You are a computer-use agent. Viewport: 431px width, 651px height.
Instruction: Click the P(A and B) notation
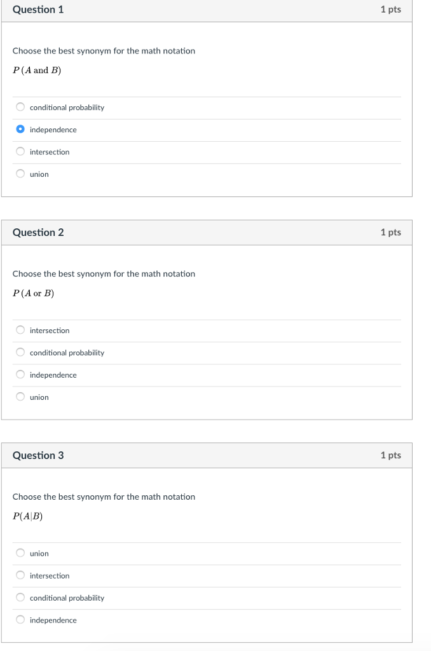(x=37, y=71)
